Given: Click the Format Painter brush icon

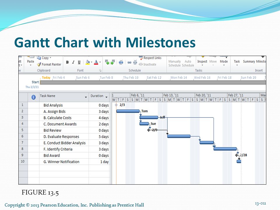Looking at the screenshot, I should 39,64.
